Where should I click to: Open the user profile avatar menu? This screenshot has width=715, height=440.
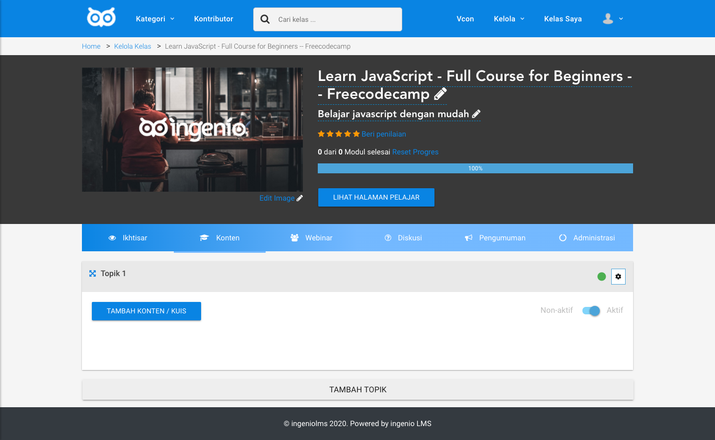pos(613,19)
